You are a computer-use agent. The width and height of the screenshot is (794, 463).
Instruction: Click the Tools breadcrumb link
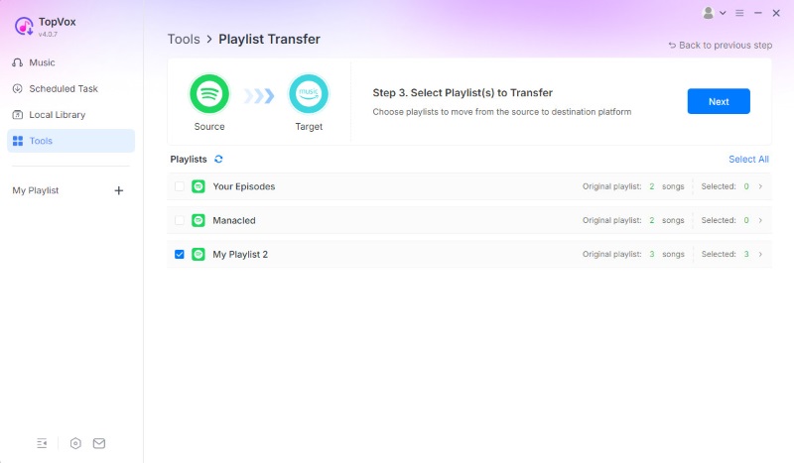tap(184, 40)
